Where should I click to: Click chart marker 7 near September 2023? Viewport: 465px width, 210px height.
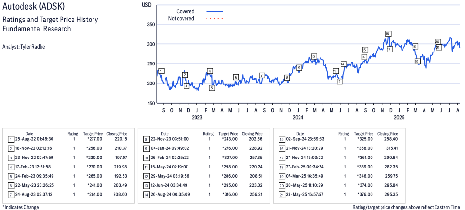[262, 75]
